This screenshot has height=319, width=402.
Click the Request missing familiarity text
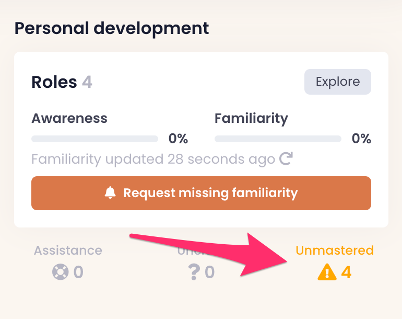click(x=210, y=193)
